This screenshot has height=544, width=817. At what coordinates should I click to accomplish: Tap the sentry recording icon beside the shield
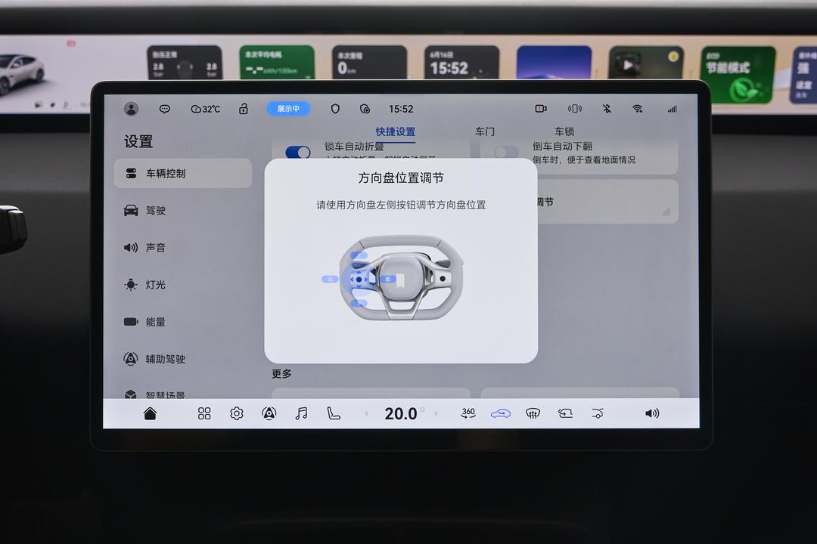(x=365, y=109)
